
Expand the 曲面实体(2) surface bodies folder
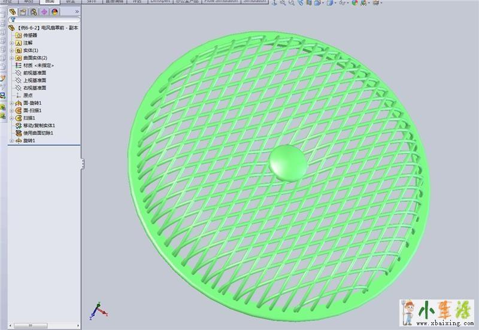click(x=12, y=58)
